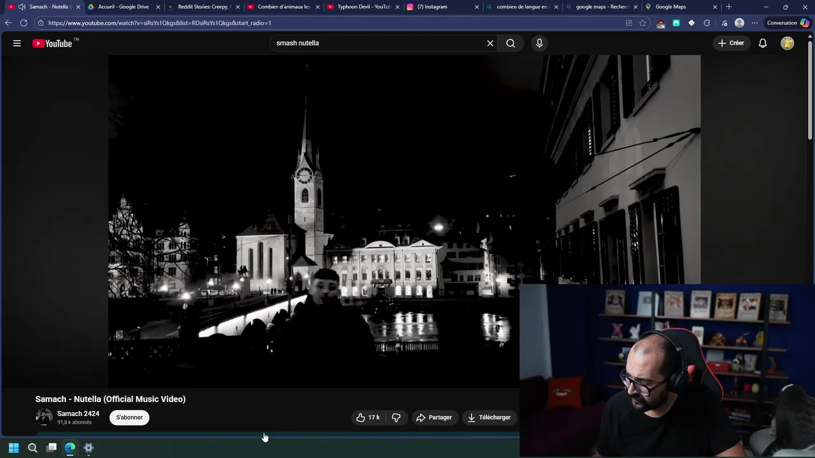View site info via the lock icon
The height and width of the screenshot is (458, 815).
[x=40, y=23]
